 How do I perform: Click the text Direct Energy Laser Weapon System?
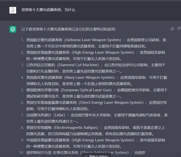111,102
